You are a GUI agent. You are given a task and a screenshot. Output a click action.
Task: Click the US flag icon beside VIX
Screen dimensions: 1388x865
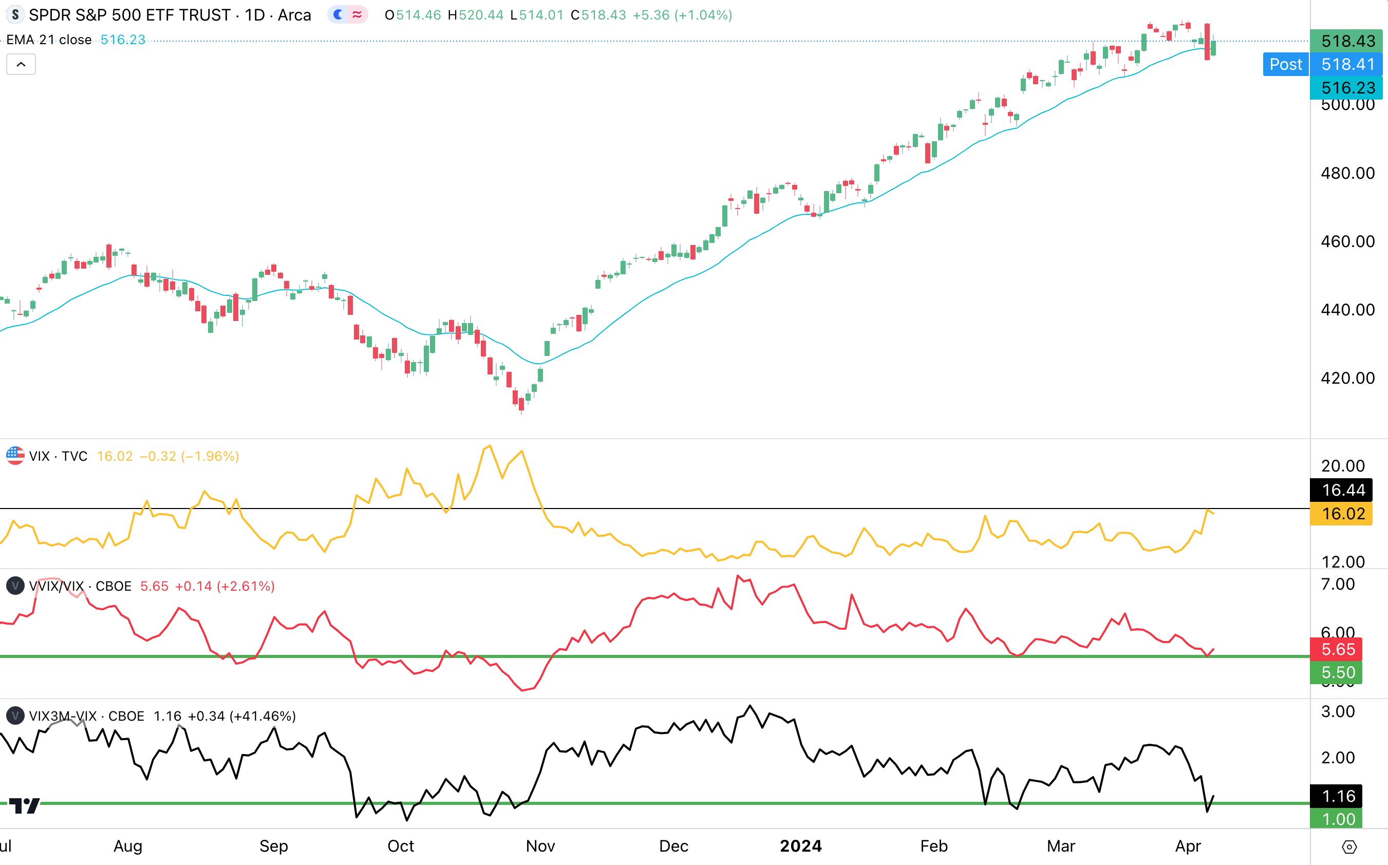coord(15,456)
